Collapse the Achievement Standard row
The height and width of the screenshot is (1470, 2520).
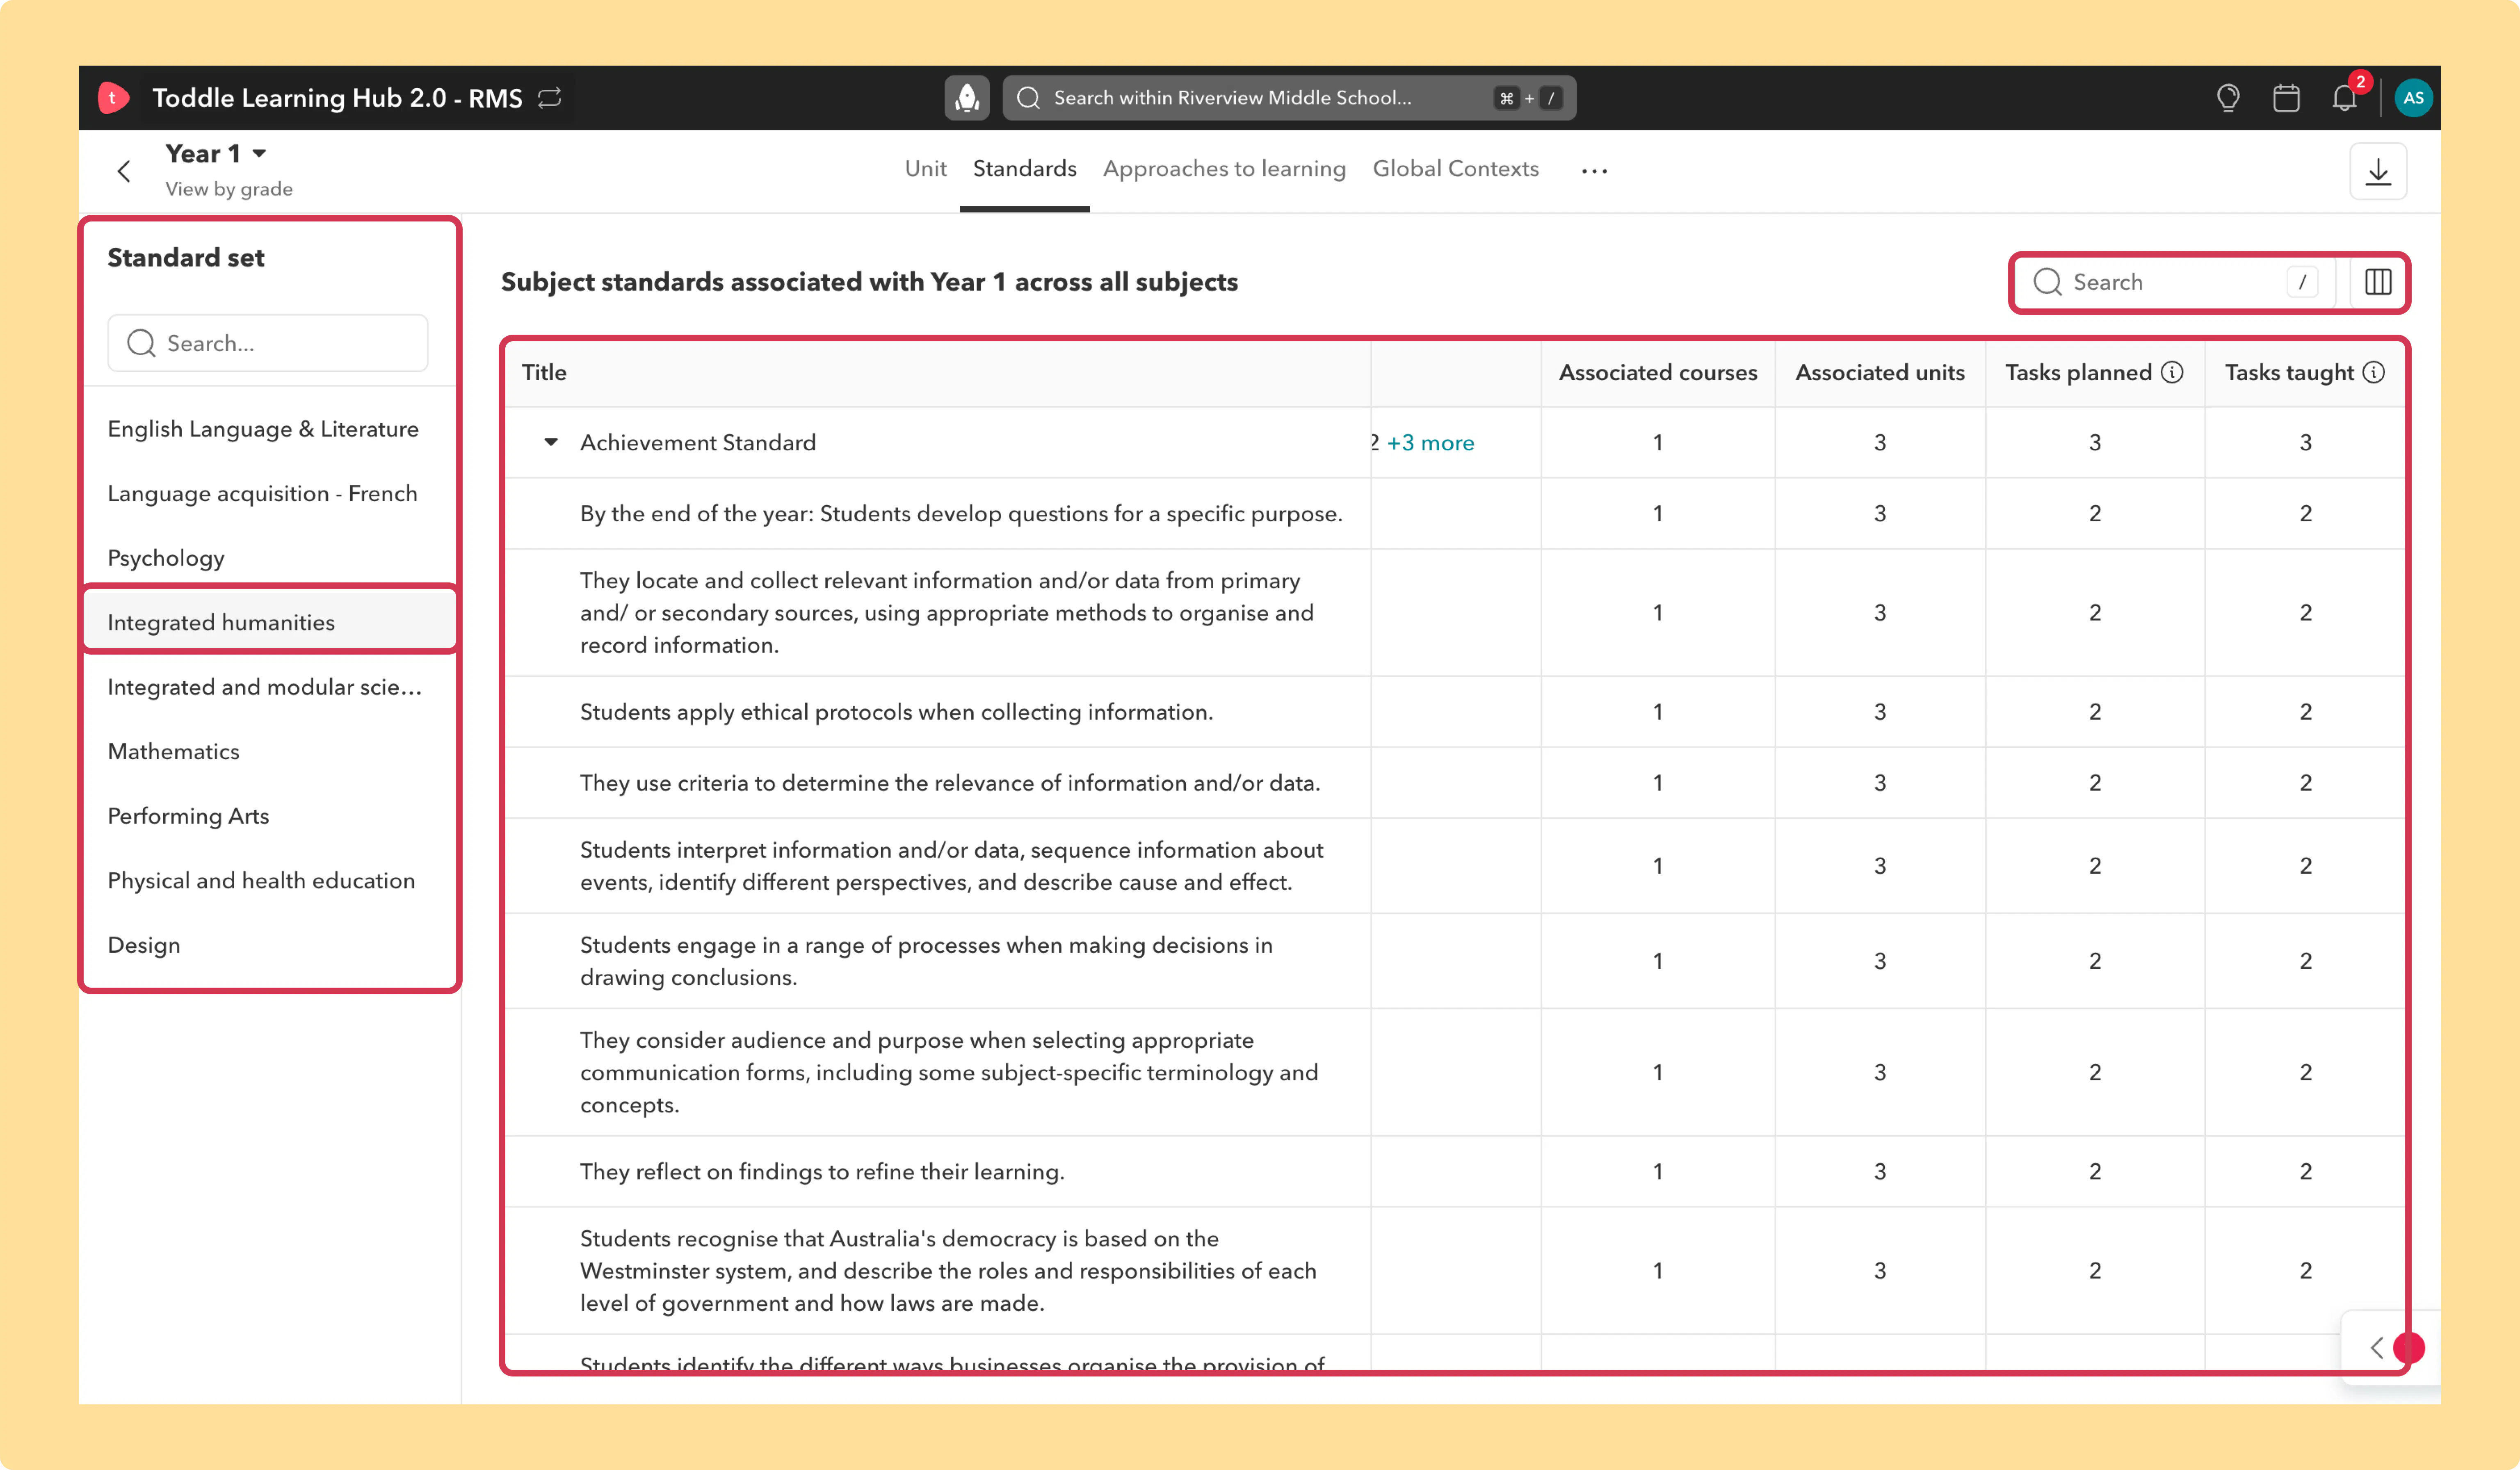[x=550, y=442]
